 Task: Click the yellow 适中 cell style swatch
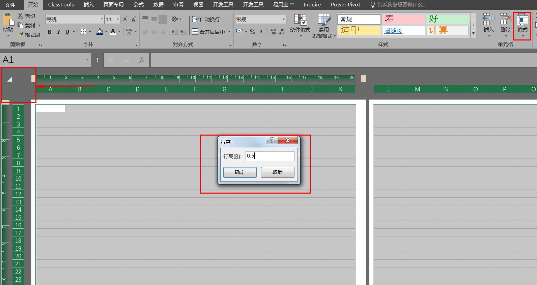coord(359,30)
